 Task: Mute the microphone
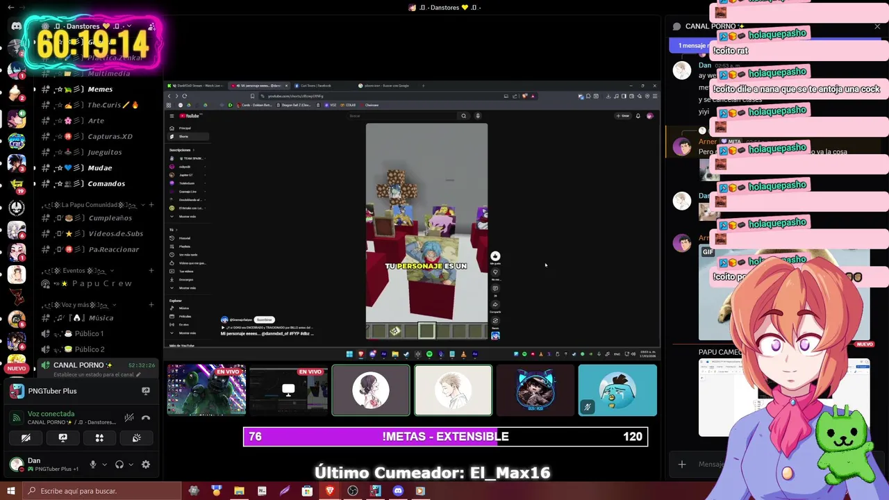(92, 465)
